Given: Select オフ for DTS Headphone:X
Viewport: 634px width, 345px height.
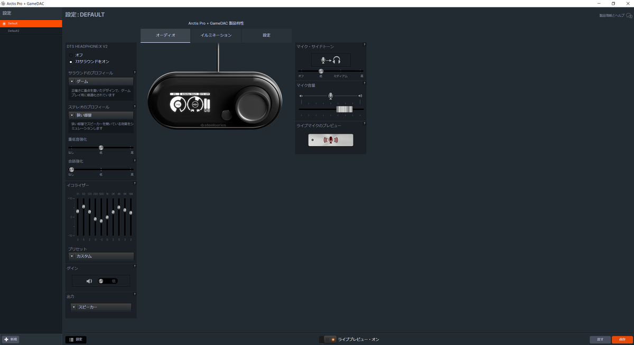Looking at the screenshot, I should (x=71, y=55).
